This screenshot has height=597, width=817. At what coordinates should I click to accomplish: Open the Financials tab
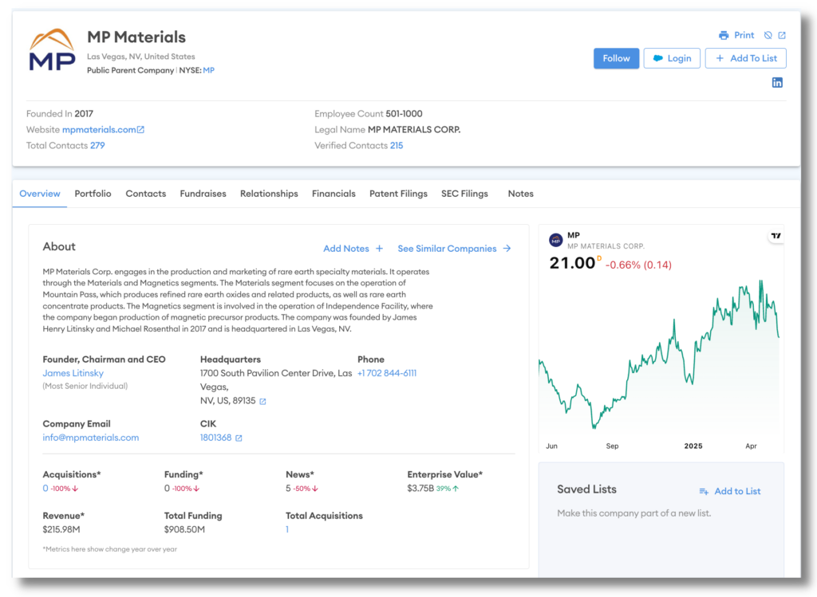coord(334,194)
